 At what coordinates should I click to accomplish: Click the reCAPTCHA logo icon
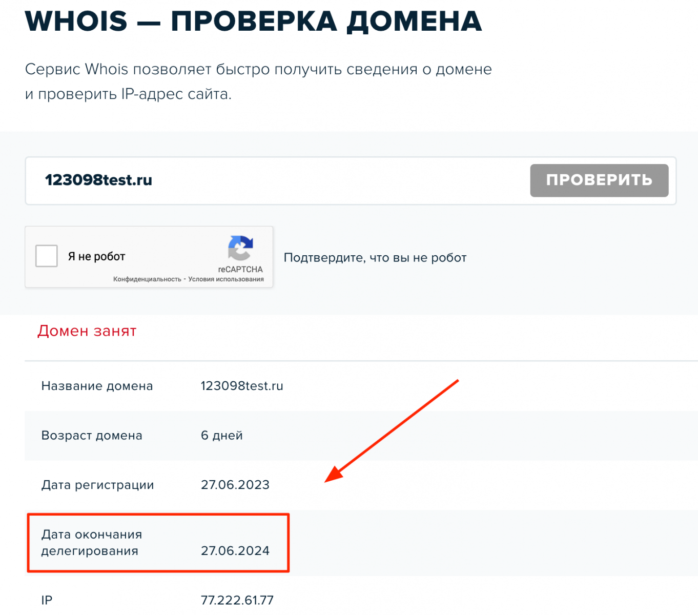240,249
